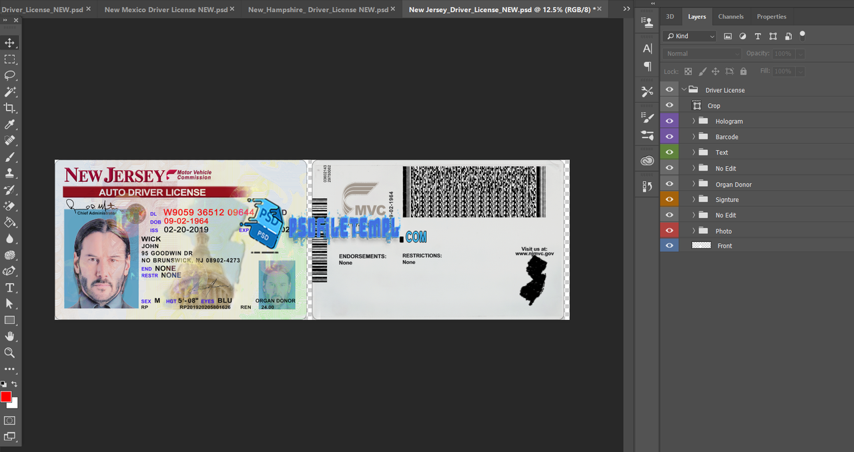
Task: Expand the Organ Donor group
Action: 694,183
